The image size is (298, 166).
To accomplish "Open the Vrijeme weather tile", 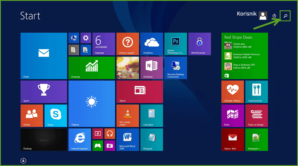I will (x=92, y=104).
